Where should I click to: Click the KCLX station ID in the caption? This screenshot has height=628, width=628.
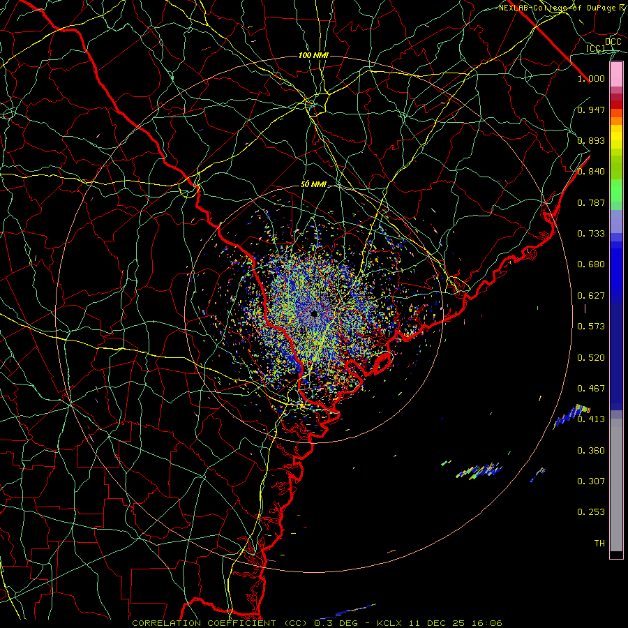(389, 623)
